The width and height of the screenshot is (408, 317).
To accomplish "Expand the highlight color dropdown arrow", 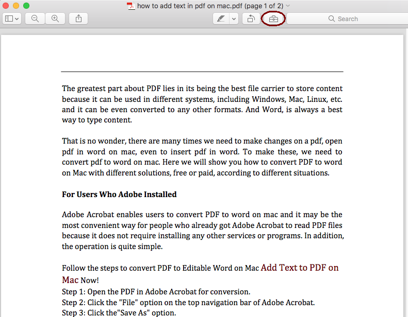I will 234,19.
